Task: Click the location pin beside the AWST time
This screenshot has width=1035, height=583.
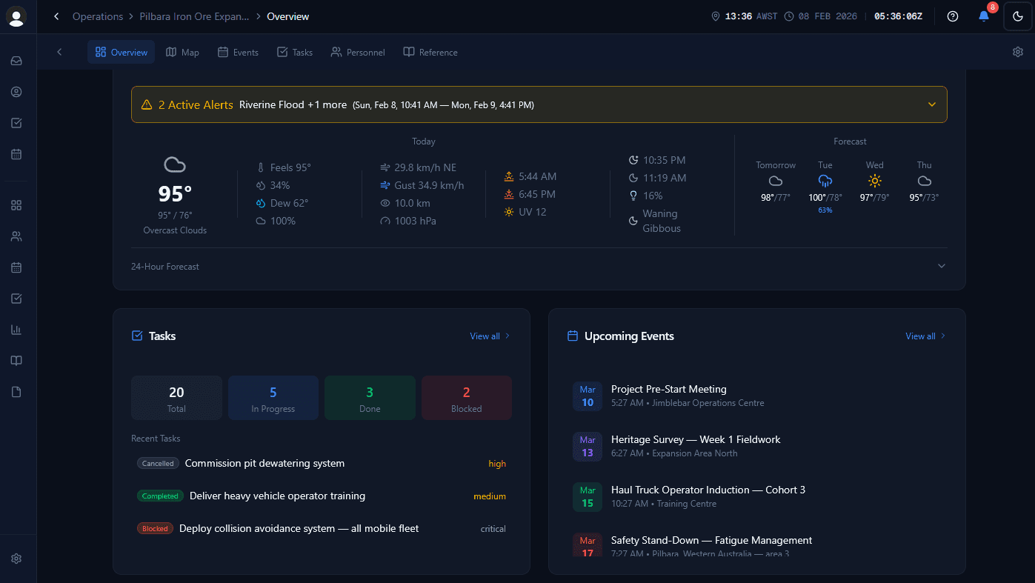Action: (715, 16)
